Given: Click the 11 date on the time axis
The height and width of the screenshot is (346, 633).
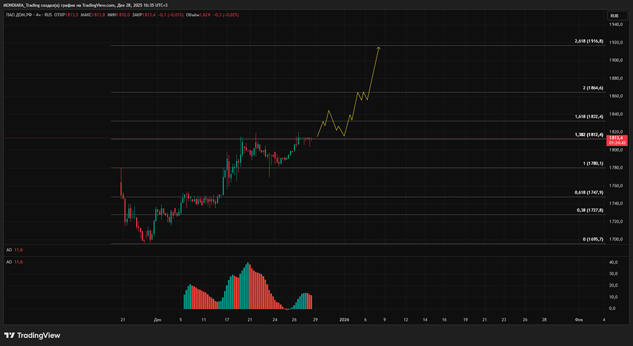Looking at the screenshot, I should click(x=204, y=320).
